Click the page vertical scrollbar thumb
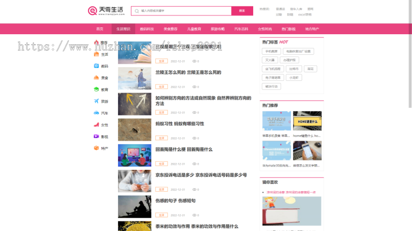412x231 pixels. (x=410, y=54)
